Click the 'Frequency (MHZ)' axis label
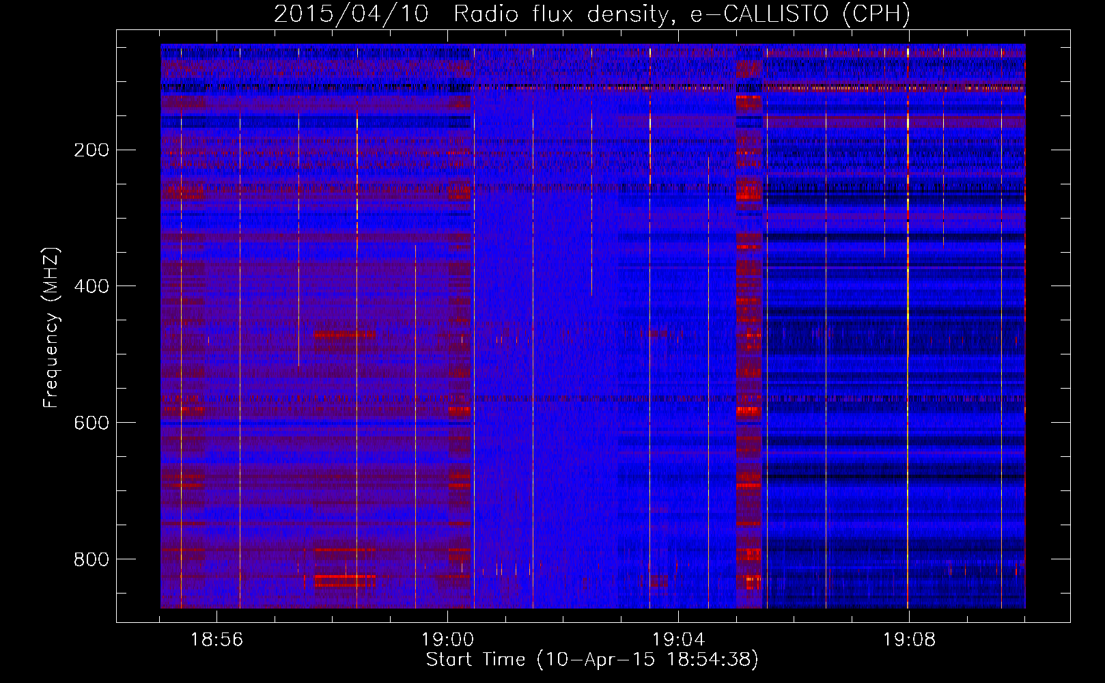Viewport: 1105px width, 683px height. tap(51, 327)
